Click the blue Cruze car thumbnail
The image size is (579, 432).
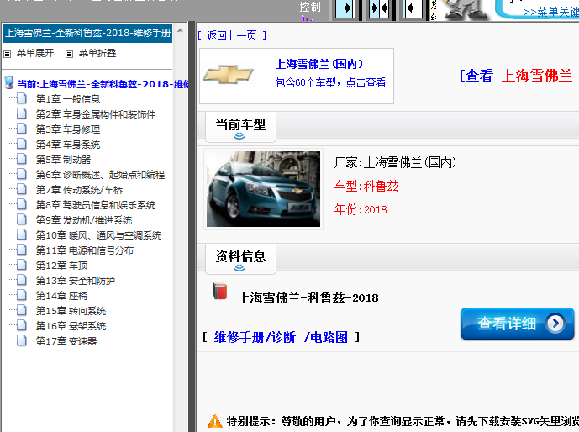point(263,189)
